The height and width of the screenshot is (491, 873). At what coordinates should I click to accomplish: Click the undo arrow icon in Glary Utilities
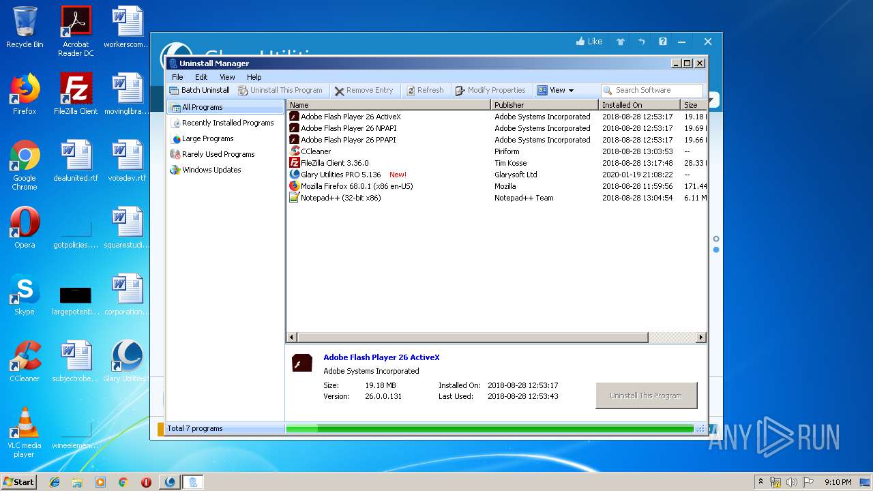(x=642, y=42)
